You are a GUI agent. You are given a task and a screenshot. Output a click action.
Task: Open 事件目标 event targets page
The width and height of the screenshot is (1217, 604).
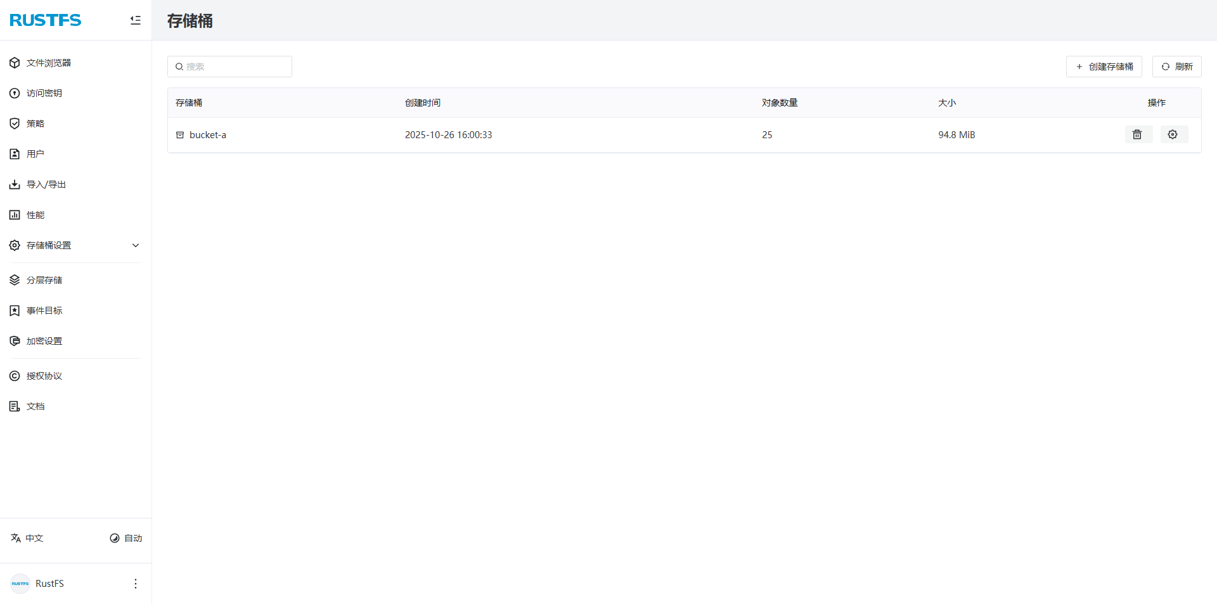click(44, 311)
